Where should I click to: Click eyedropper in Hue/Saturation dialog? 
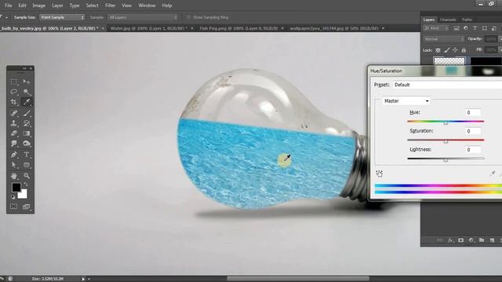493,173
